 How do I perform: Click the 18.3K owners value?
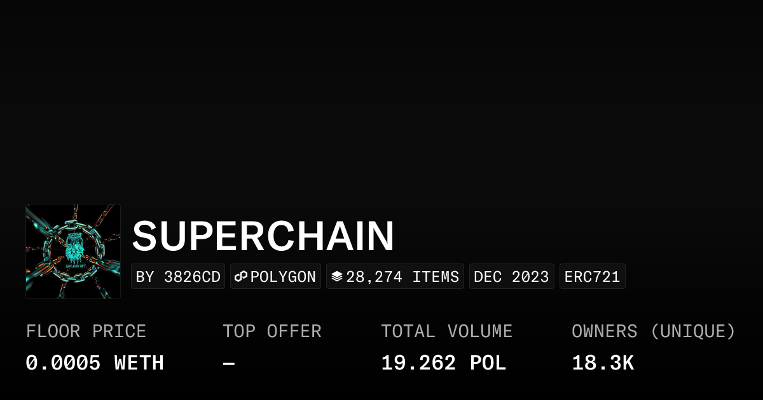click(x=602, y=363)
